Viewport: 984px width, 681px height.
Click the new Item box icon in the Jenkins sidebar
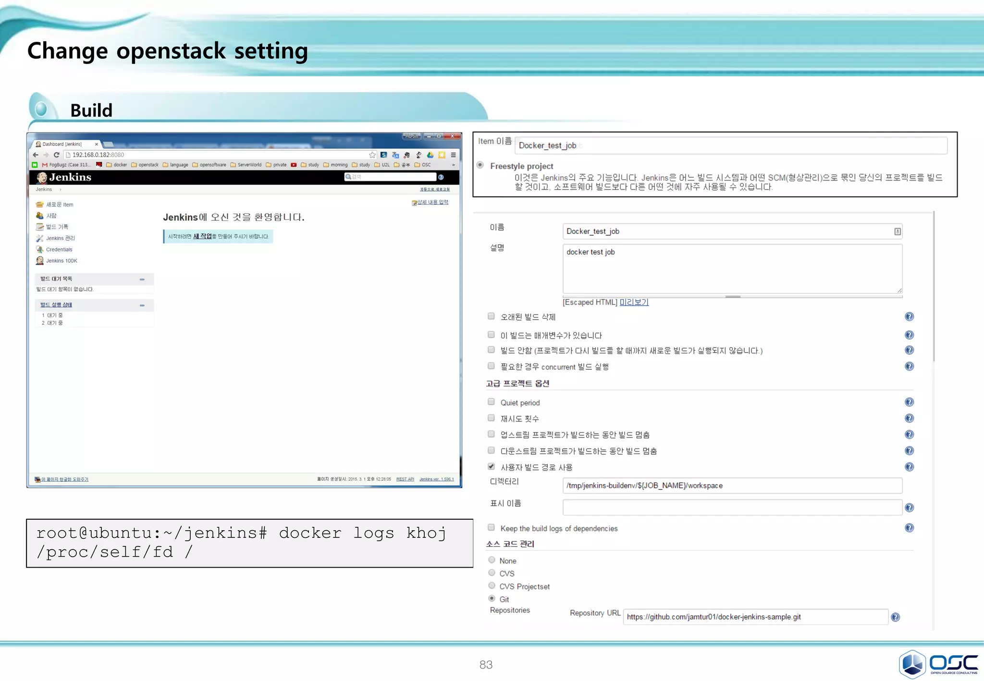pos(40,205)
